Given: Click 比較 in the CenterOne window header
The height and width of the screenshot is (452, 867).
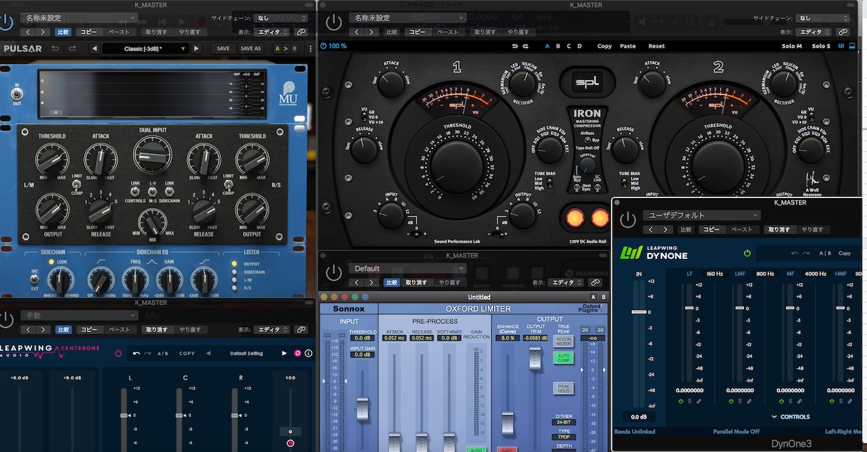Looking at the screenshot, I should 63,329.
